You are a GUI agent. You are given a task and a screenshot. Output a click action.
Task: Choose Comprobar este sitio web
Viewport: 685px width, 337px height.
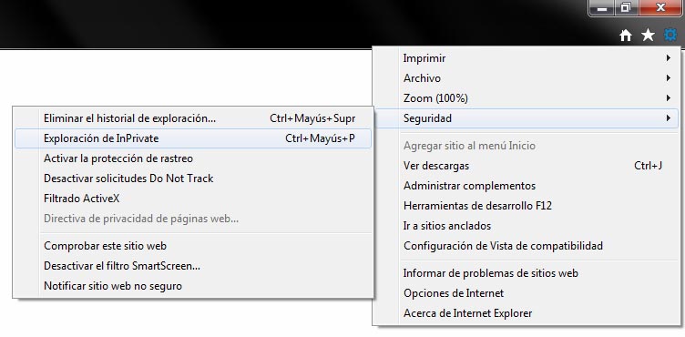193,246
